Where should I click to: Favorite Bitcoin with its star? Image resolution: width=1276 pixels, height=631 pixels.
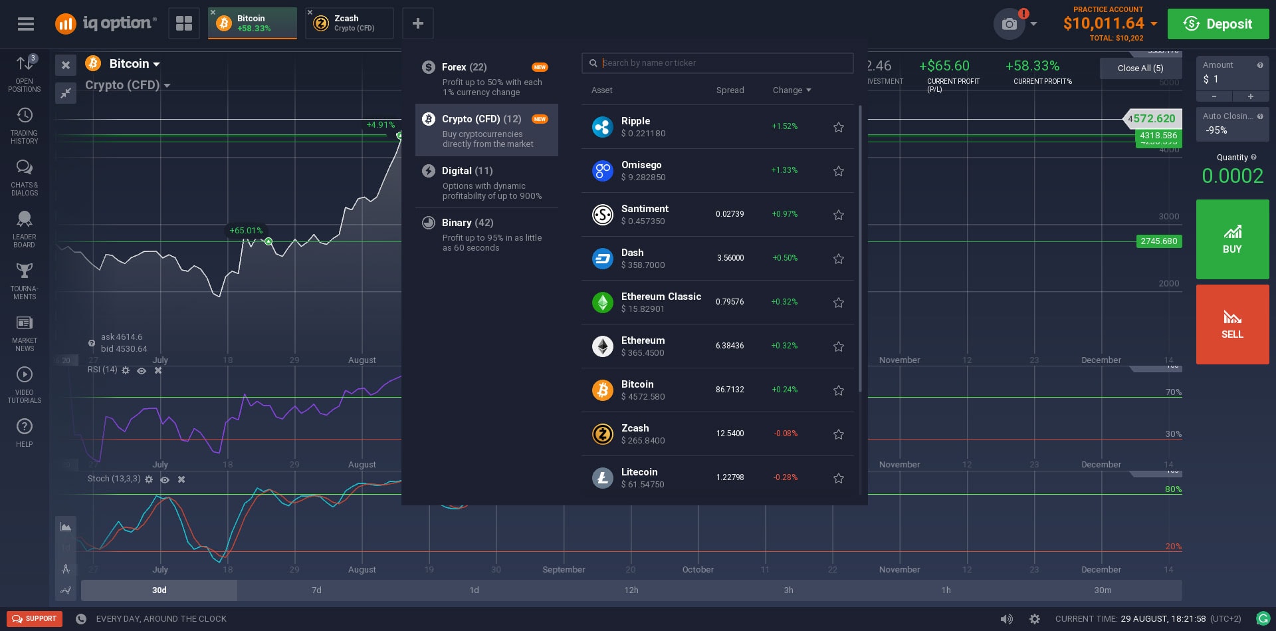tap(839, 390)
